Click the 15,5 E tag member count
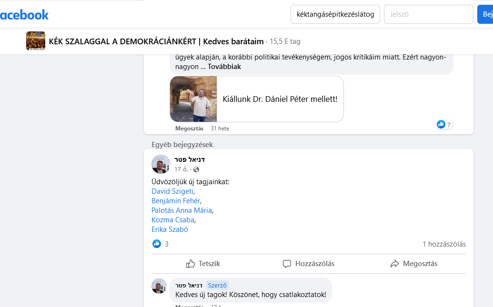 tap(285, 41)
